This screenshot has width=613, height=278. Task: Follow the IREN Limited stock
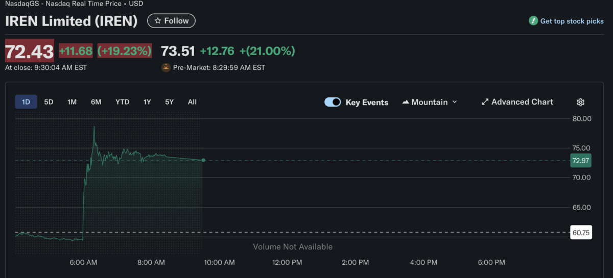point(172,21)
